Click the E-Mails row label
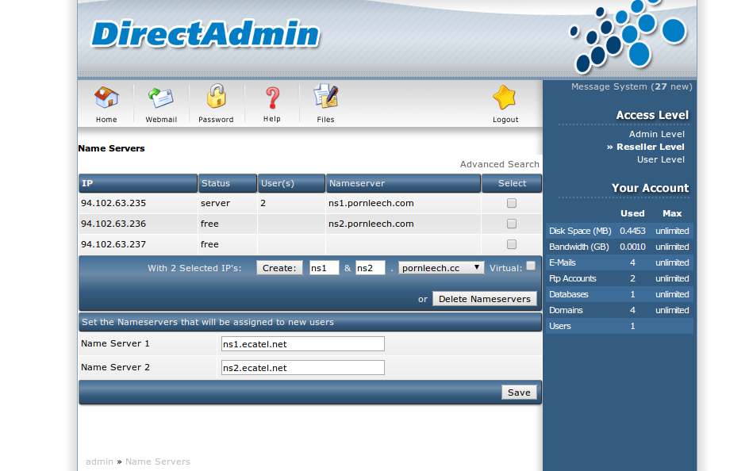 point(563,262)
